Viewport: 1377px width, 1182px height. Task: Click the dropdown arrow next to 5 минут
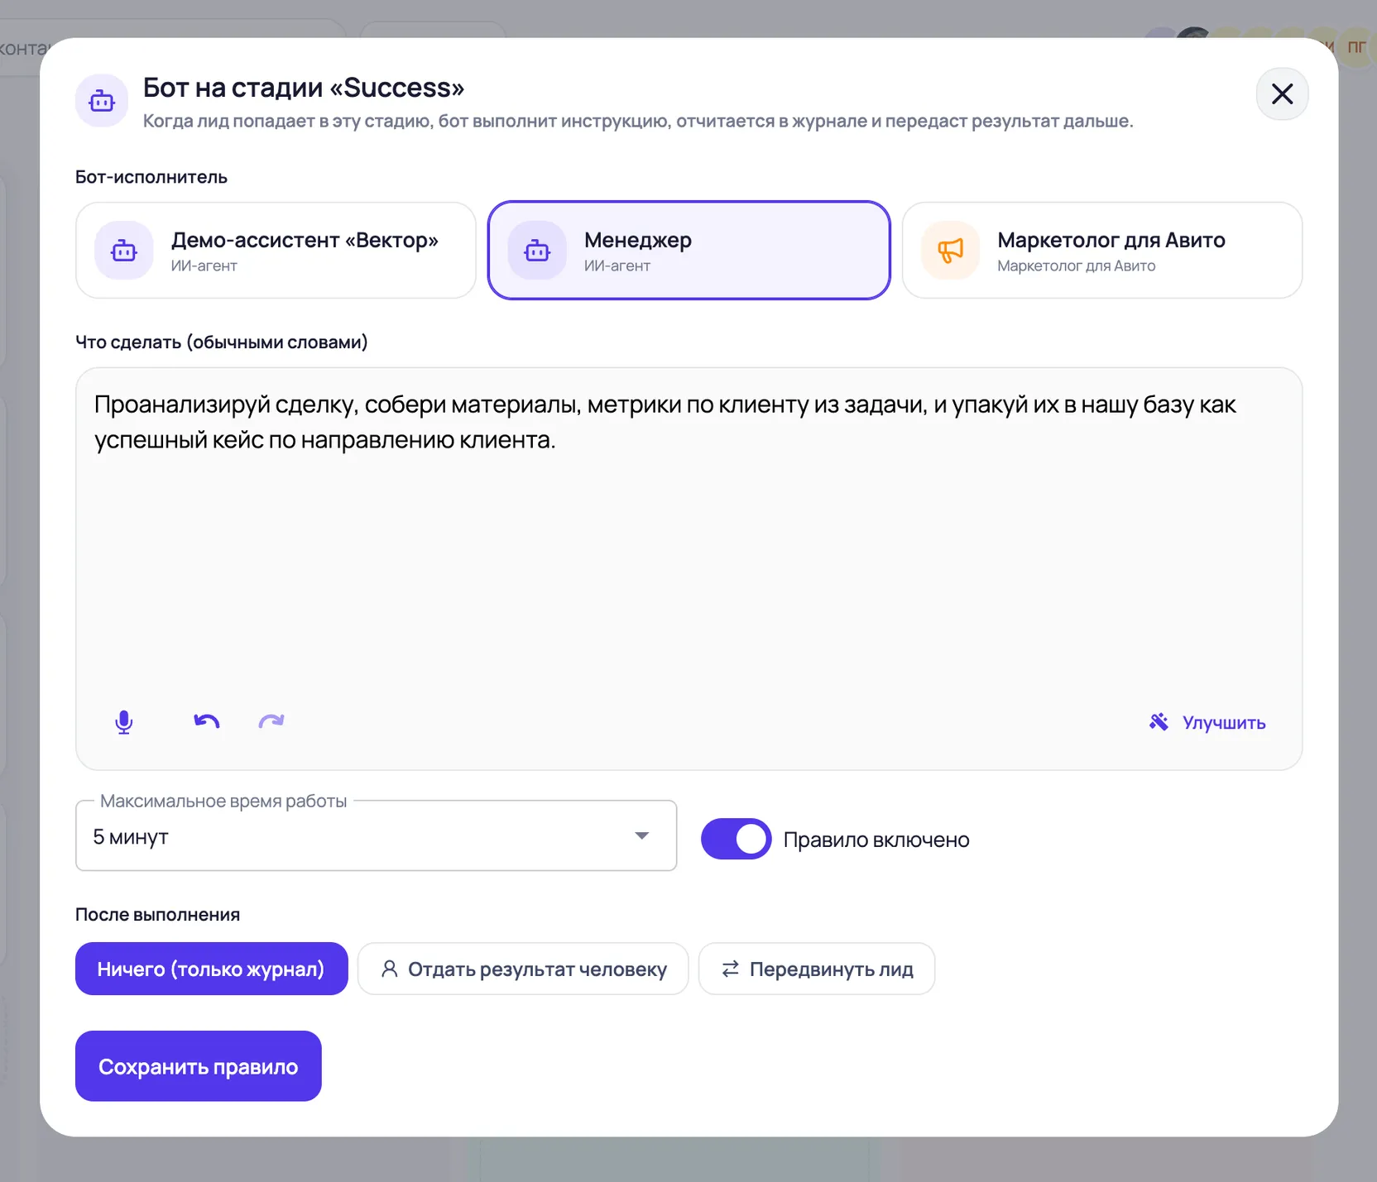[641, 835]
